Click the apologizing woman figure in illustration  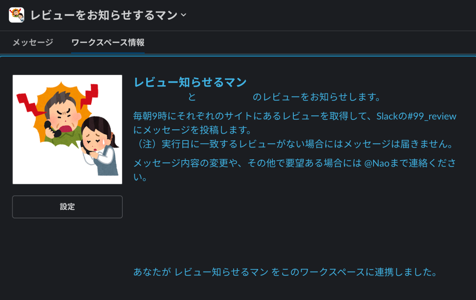point(100,146)
